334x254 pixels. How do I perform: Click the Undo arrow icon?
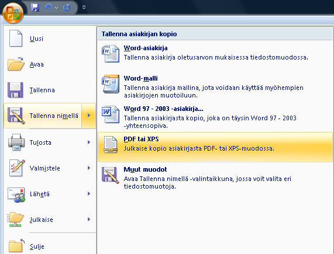(48, 8)
